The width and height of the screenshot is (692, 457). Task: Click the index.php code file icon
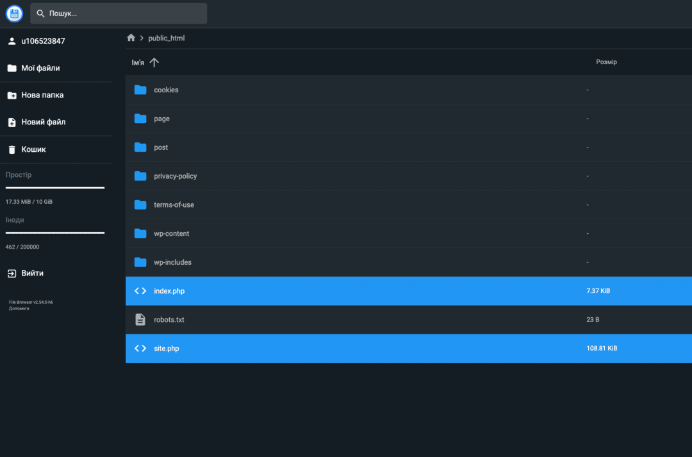tap(140, 291)
